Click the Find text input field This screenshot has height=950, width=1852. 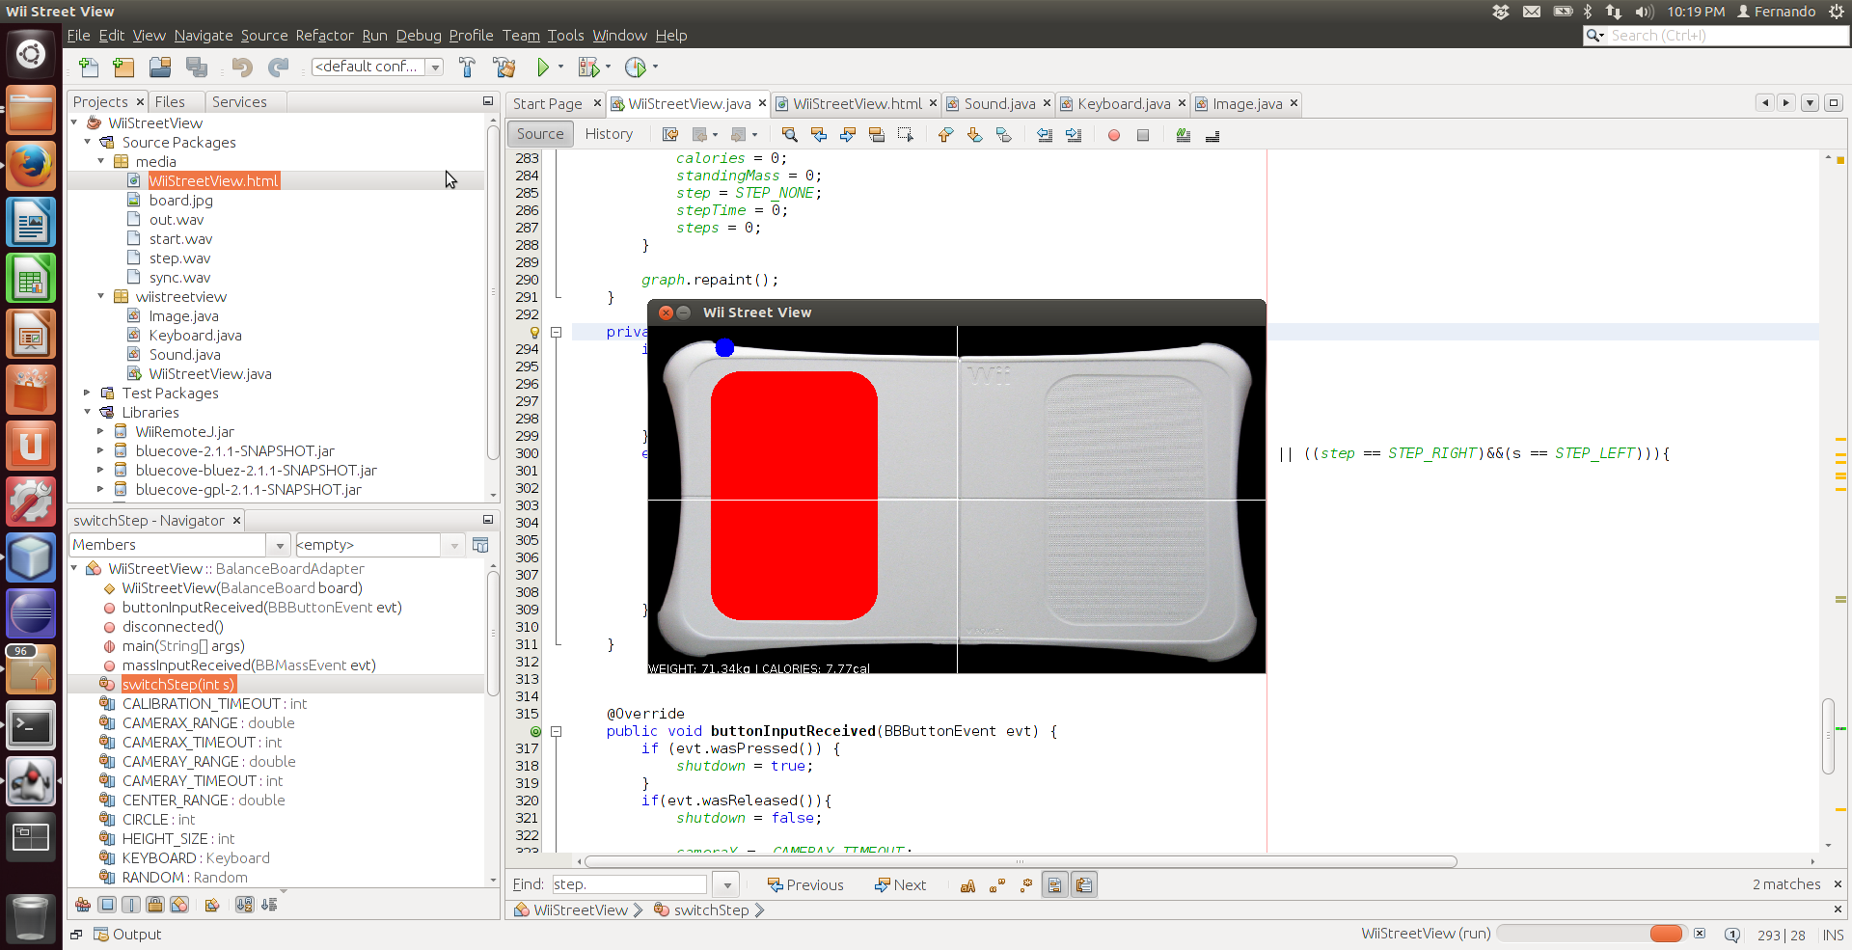[630, 884]
